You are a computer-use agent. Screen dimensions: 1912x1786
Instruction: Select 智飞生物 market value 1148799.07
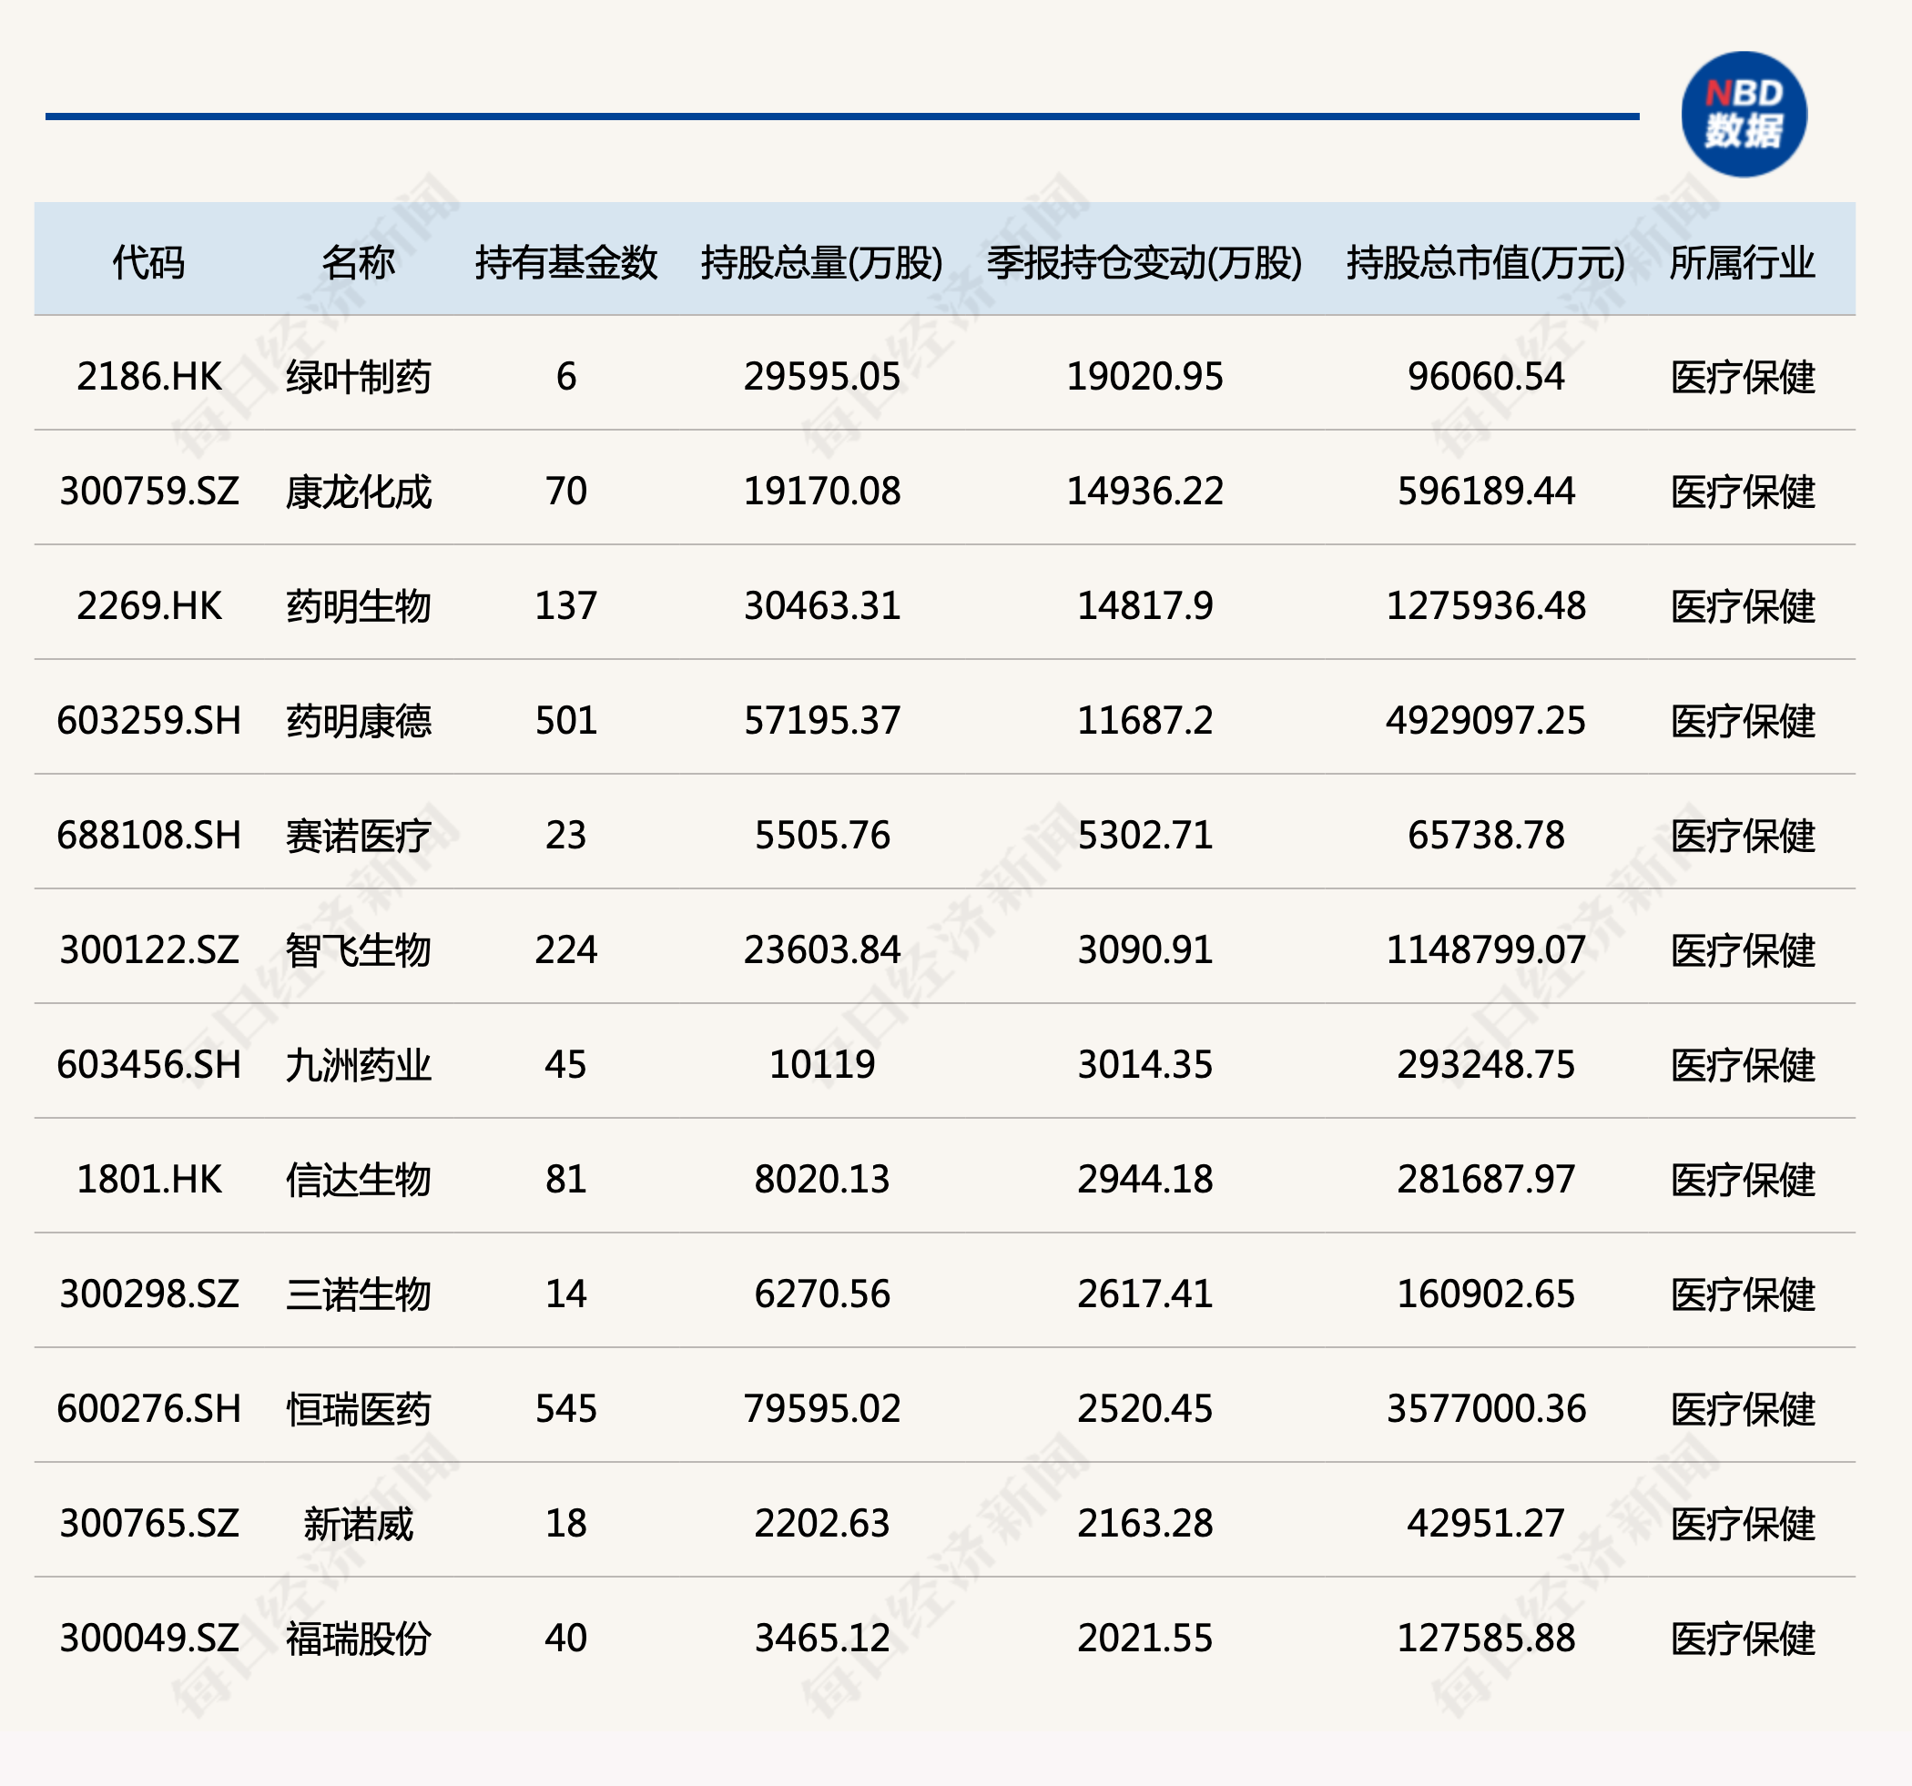1485,950
